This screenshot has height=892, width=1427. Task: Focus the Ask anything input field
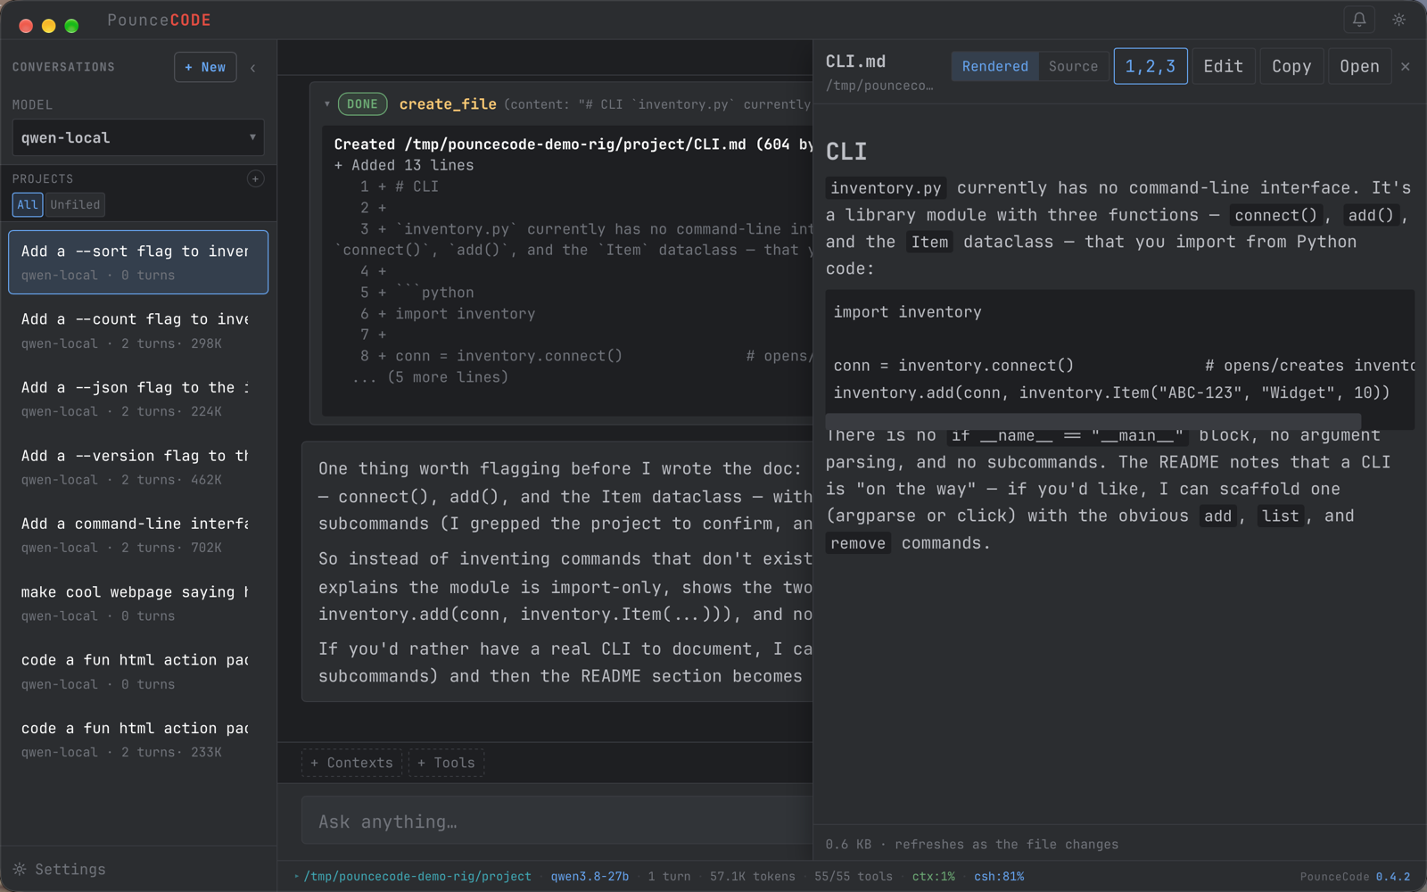tap(557, 822)
